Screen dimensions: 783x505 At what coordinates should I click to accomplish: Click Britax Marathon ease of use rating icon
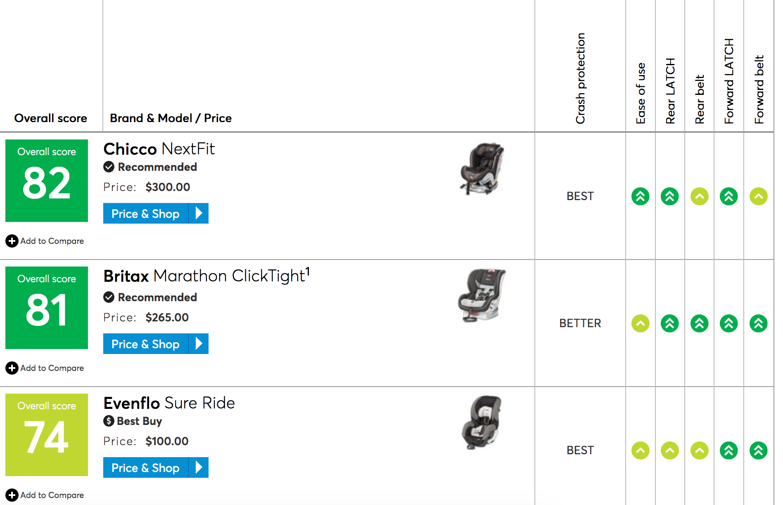point(640,323)
